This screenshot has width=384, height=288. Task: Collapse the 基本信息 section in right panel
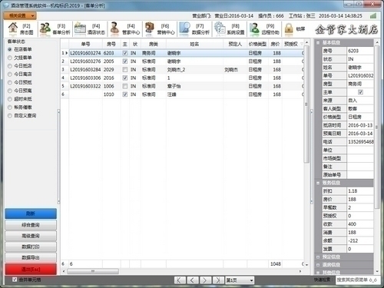click(318, 43)
